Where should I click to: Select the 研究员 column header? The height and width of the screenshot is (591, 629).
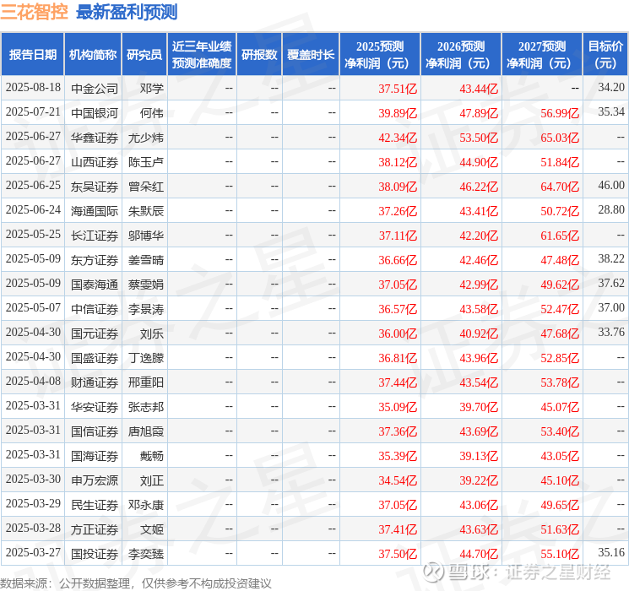(x=144, y=55)
